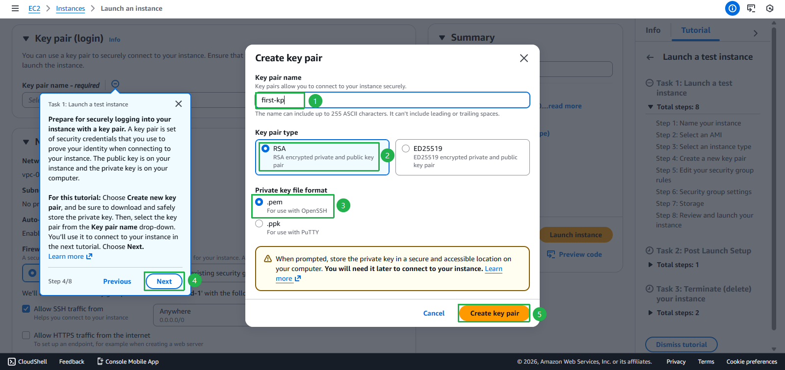
Task: Open the Instances breadcrumb link
Action: tap(70, 8)
